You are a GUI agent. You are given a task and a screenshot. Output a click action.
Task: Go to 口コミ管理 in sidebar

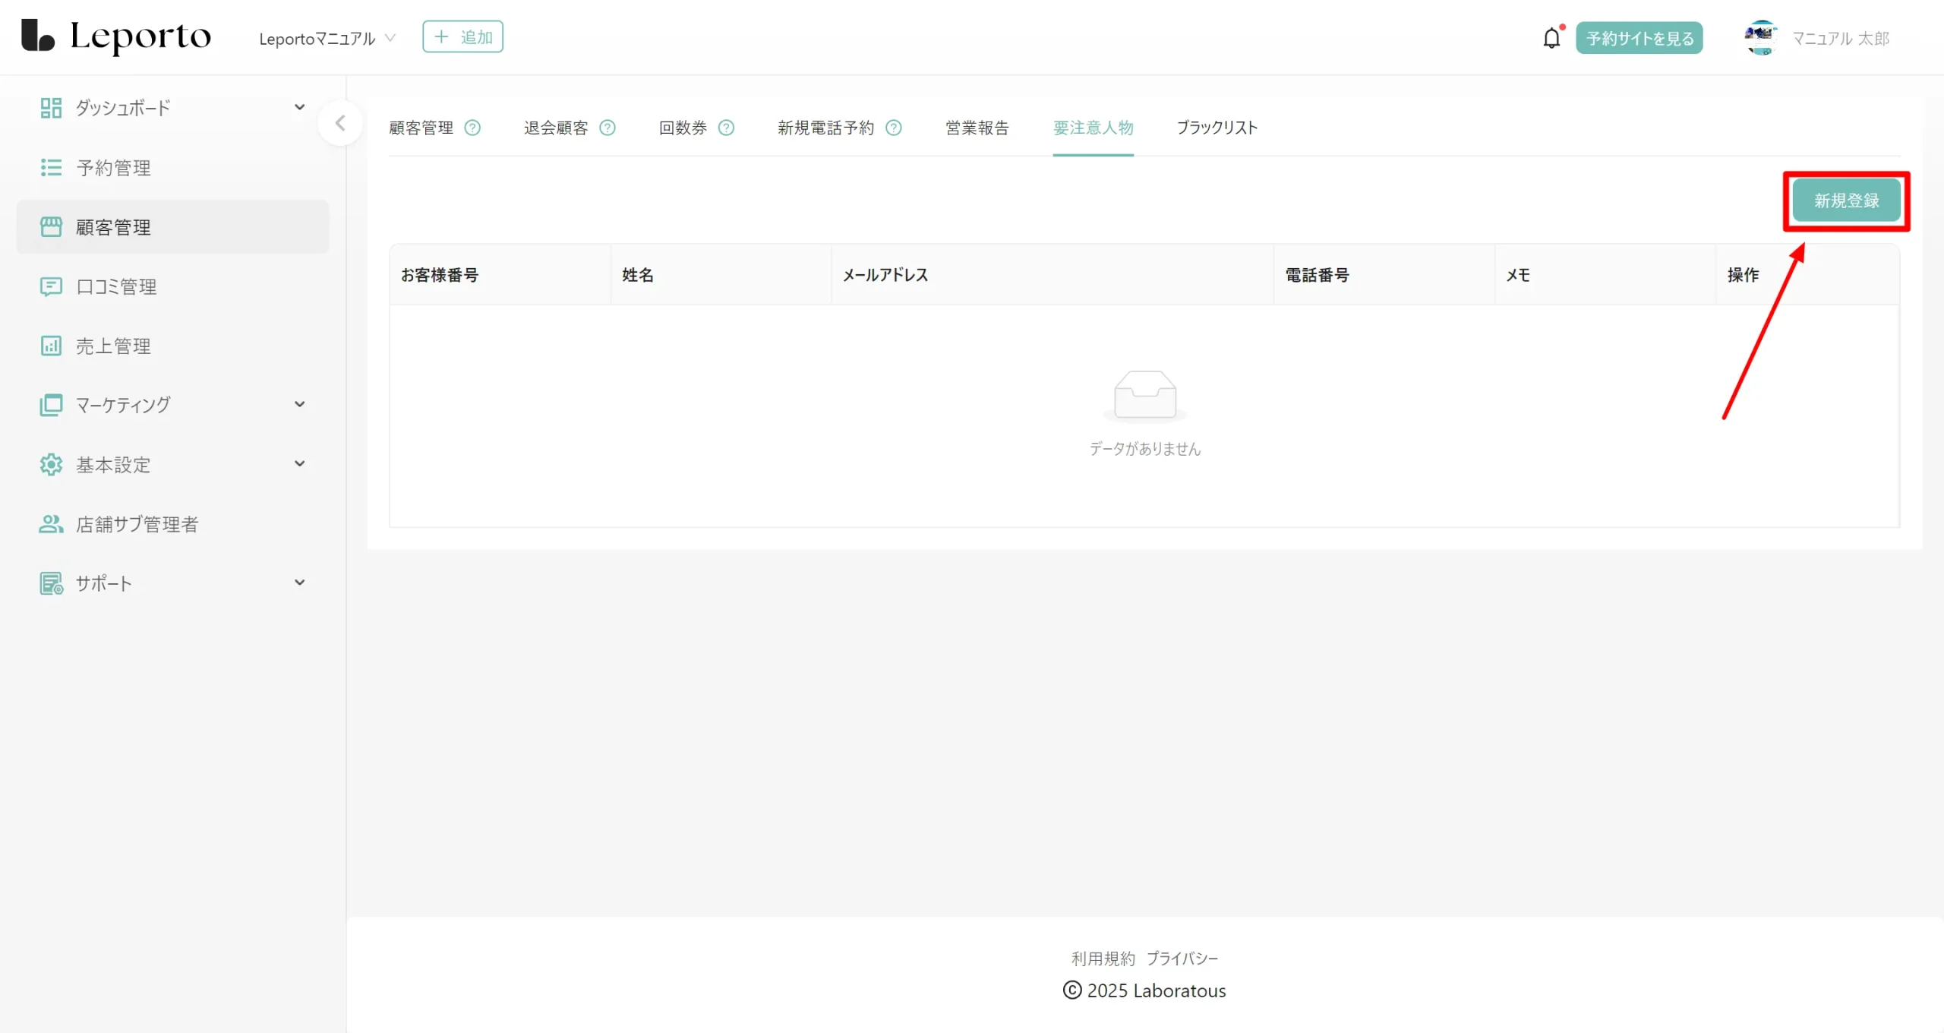coord(172,286)
